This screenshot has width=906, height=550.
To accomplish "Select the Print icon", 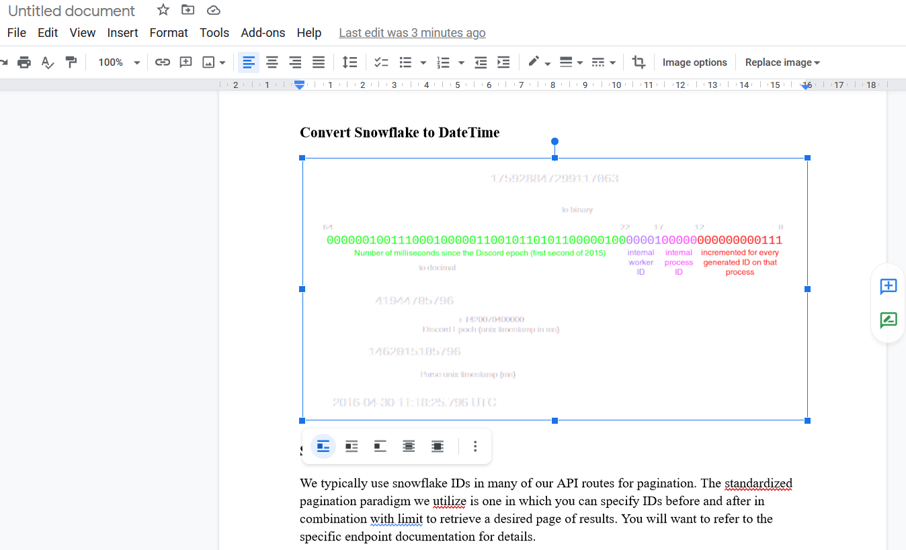I will (x=24, y=62).
